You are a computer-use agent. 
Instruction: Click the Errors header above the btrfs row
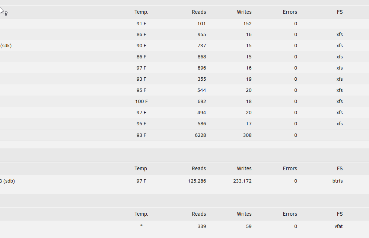pos(290,168)
